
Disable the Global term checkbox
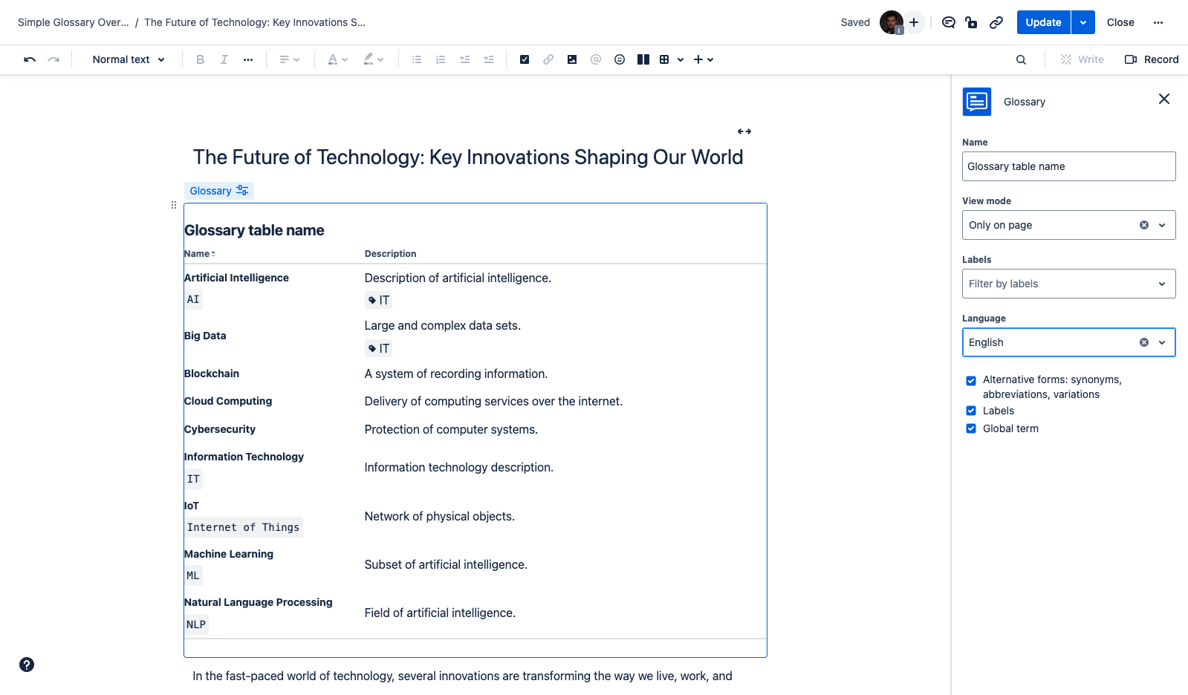pos(971,428)
